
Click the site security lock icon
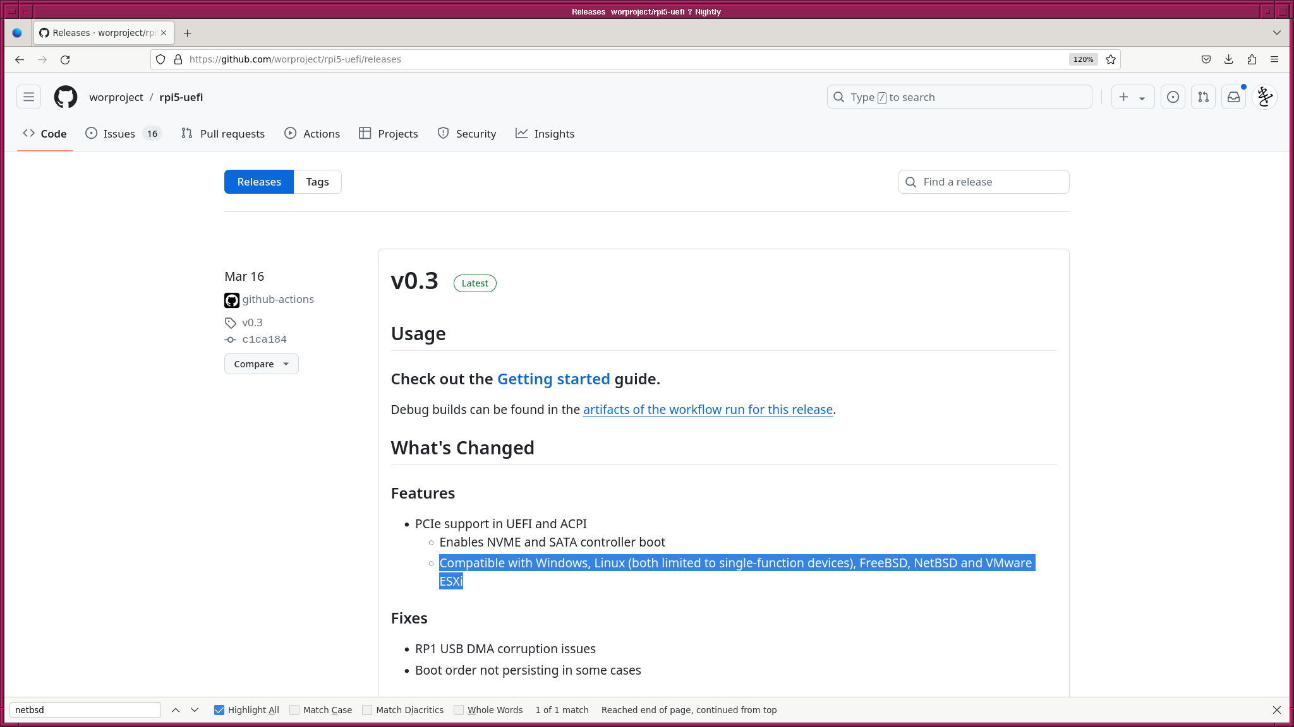[178, 59]
